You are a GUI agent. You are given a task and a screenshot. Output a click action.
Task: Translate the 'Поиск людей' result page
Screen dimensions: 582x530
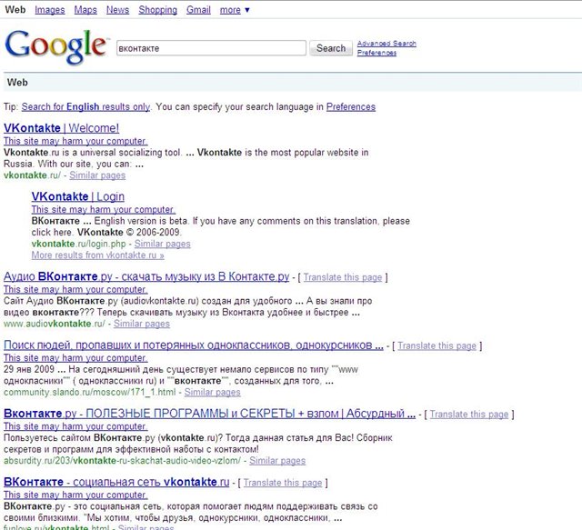[436, 346]
